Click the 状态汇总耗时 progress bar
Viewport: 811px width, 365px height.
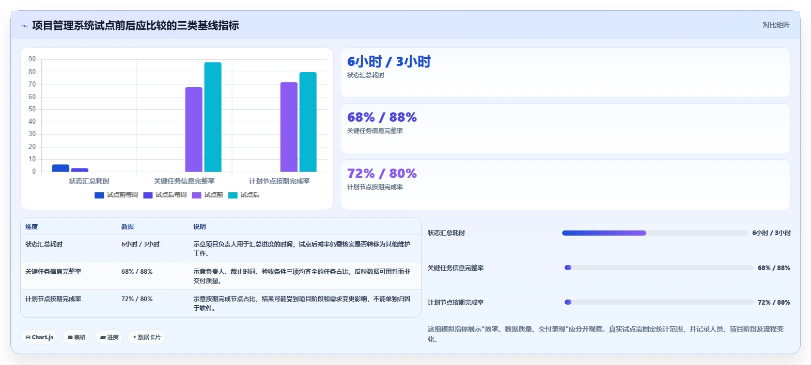pyautogui.click(x=654, y=233)
